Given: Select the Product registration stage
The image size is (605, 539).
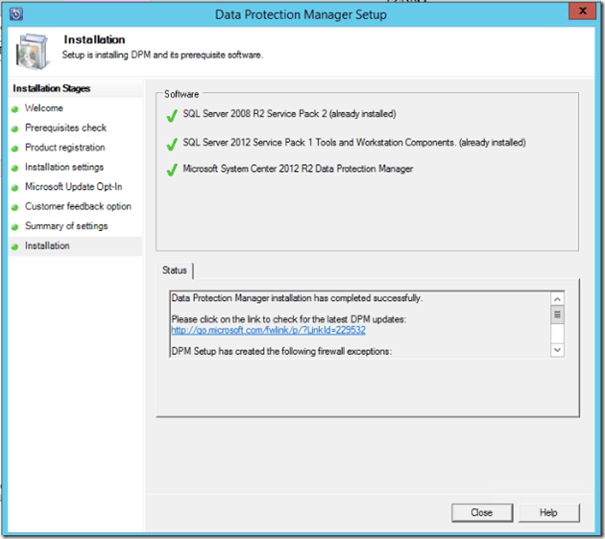Looking at the screenshot, I should click(x=64, y=148).
